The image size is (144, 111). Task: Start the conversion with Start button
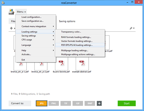(x=127, y=103)
